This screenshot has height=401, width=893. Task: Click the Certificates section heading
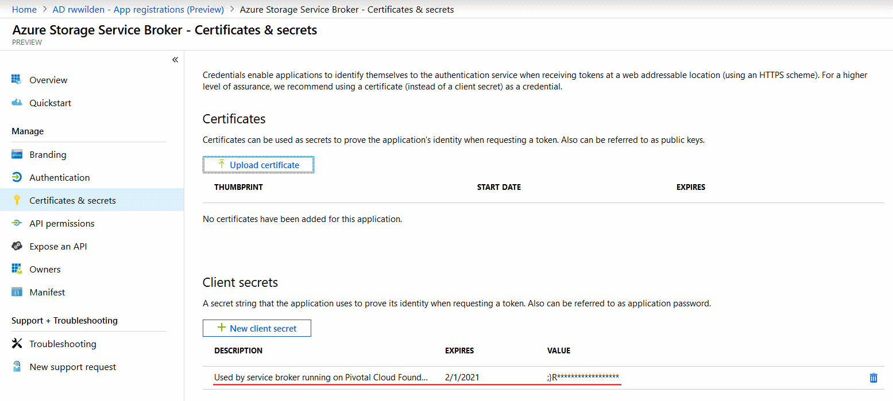(234, 119)
